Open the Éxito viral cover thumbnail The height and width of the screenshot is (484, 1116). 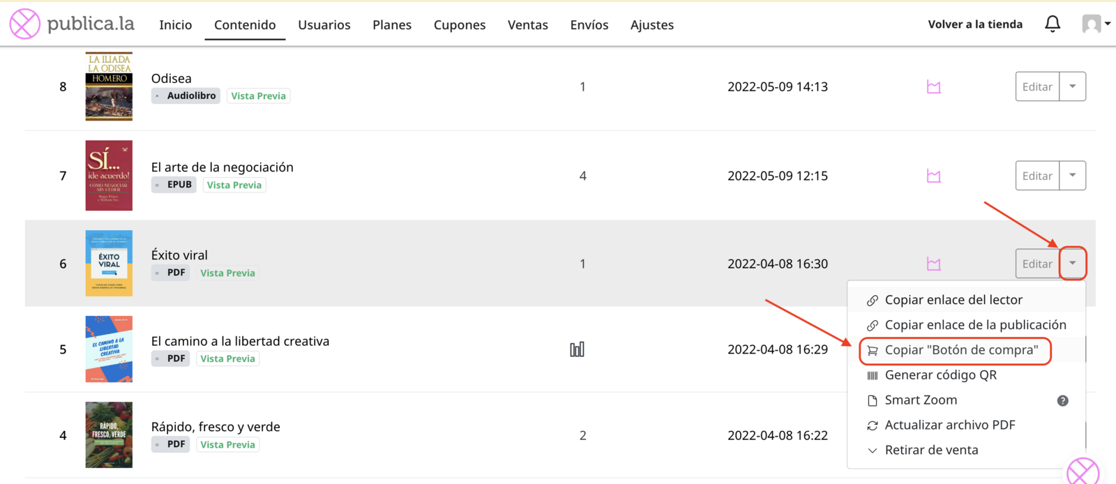(x=109, y=263)
